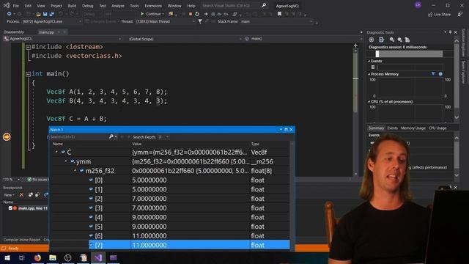Image resolution: width=469 pixels, height=264 pixels.
Task: Switch to the CPU Usage tab
Action: tap(437, 128)
